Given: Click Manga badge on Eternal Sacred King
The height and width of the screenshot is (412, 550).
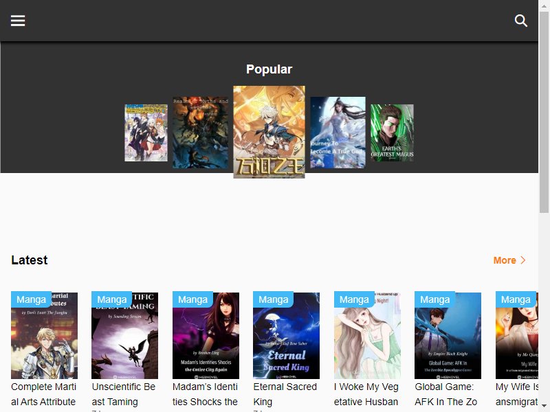Looking at the screenshot, I should (273, 299).
